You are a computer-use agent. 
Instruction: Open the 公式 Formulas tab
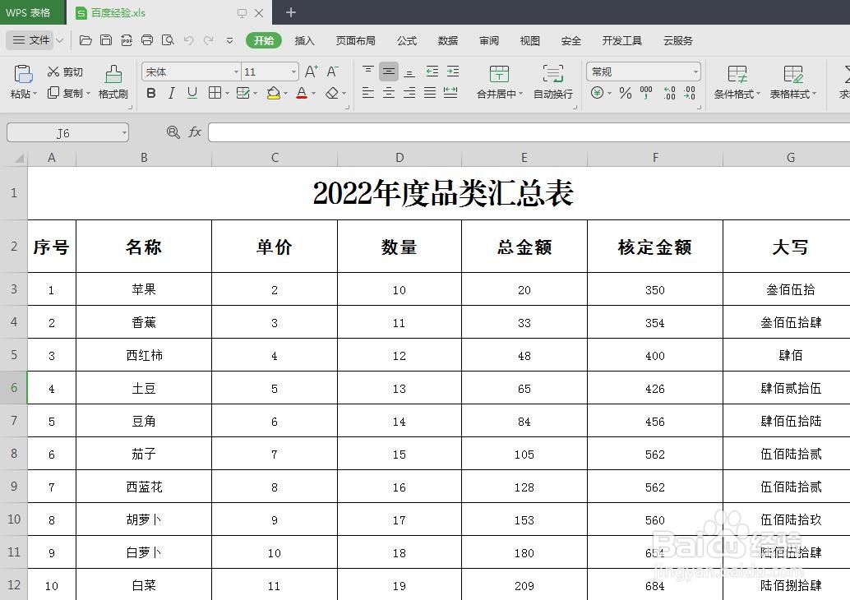[407, 40]
